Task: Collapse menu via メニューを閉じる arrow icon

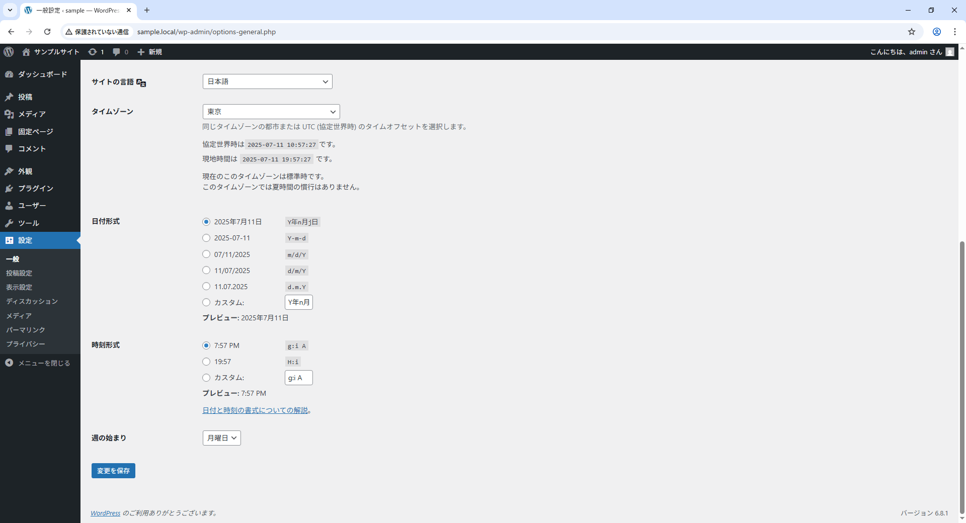Action: click(x=9, y=363)
